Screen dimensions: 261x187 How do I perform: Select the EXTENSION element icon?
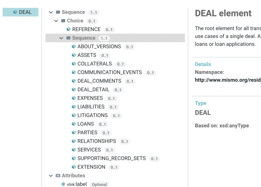click(73, 167)
